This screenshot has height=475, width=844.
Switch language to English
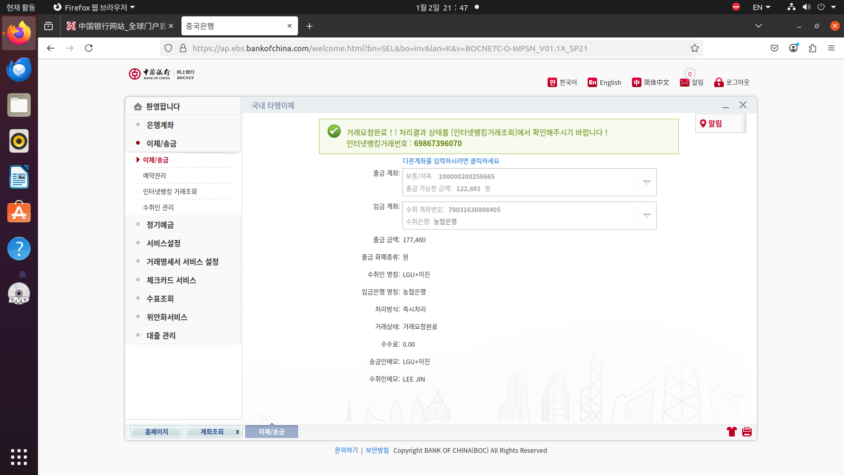605,82
